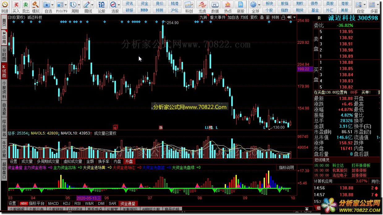Switch to W&R indicator tab
Viewport: 383px width, 215px height.
[89, 204]
